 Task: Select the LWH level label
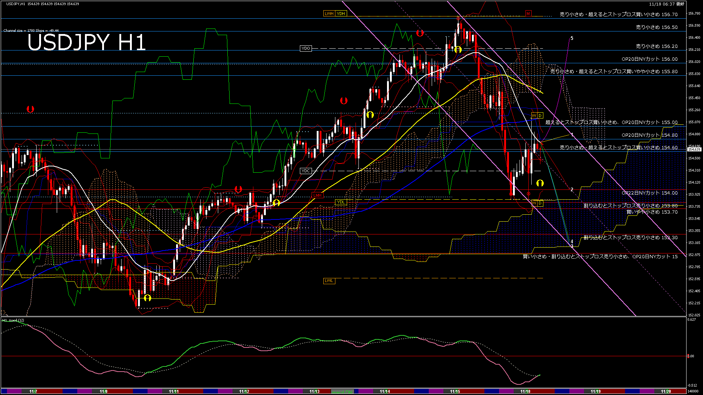point(329,14)
